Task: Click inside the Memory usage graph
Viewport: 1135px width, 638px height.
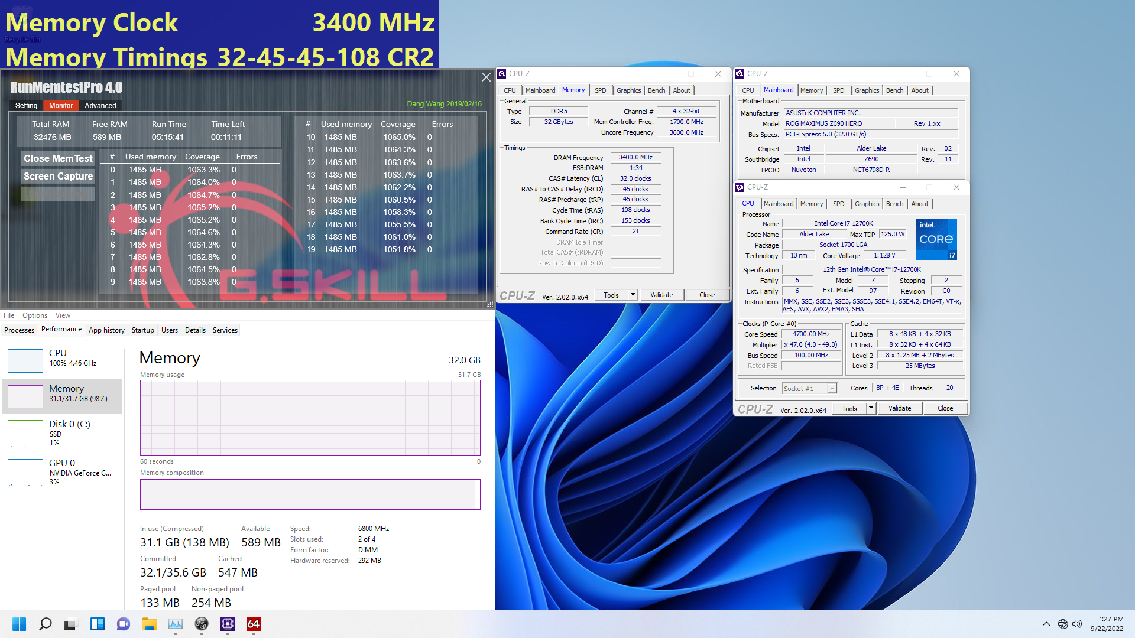Action: tap(310, 419)
